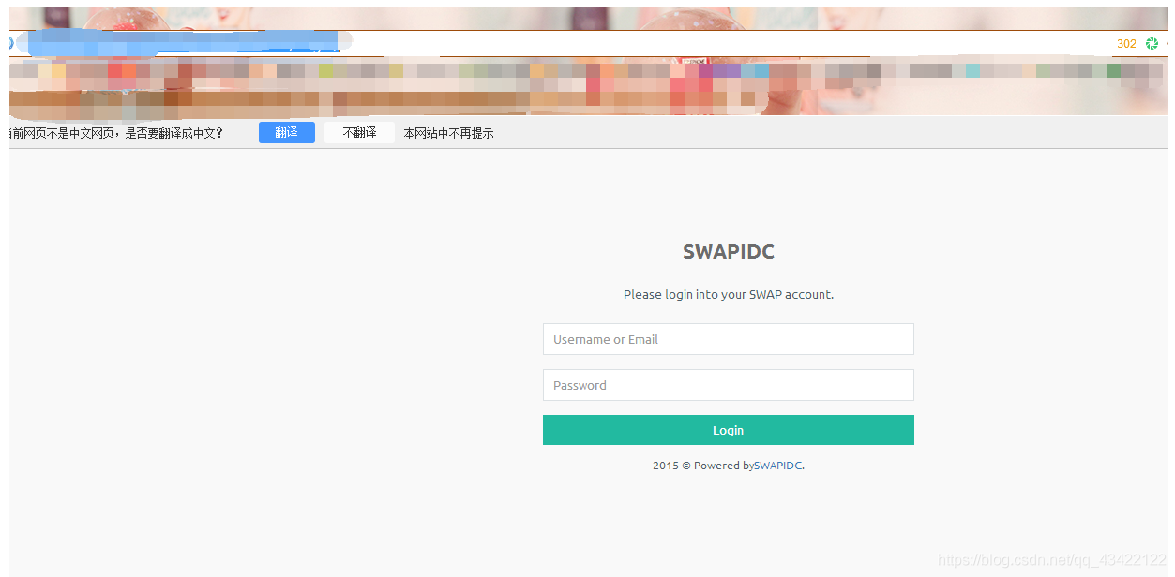Click 本网站中不再提示 to stop translation prompts
This screenshot has height=577, width=1175.
coord(448,132)
